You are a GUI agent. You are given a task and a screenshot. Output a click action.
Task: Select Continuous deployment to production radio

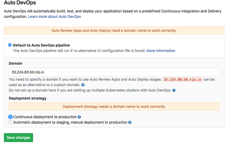pyautogui.click(x=10, y=117)
